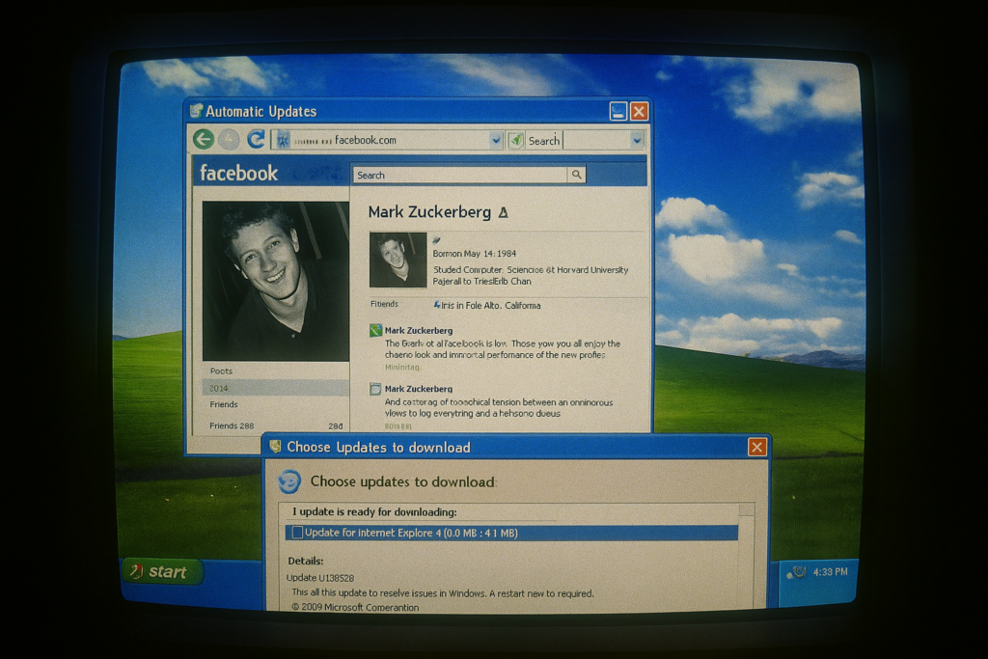Close the Automatic Updates window
The image size is (988, 659).
pyautogui.click(x=639, y=112)
